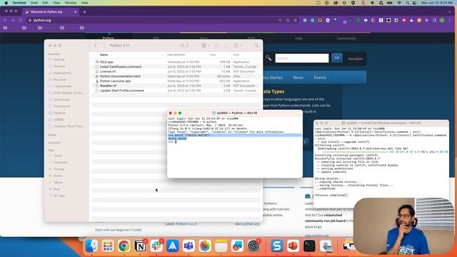
Task: Click the Finder window search icon
Action: [x=256, y=46]
